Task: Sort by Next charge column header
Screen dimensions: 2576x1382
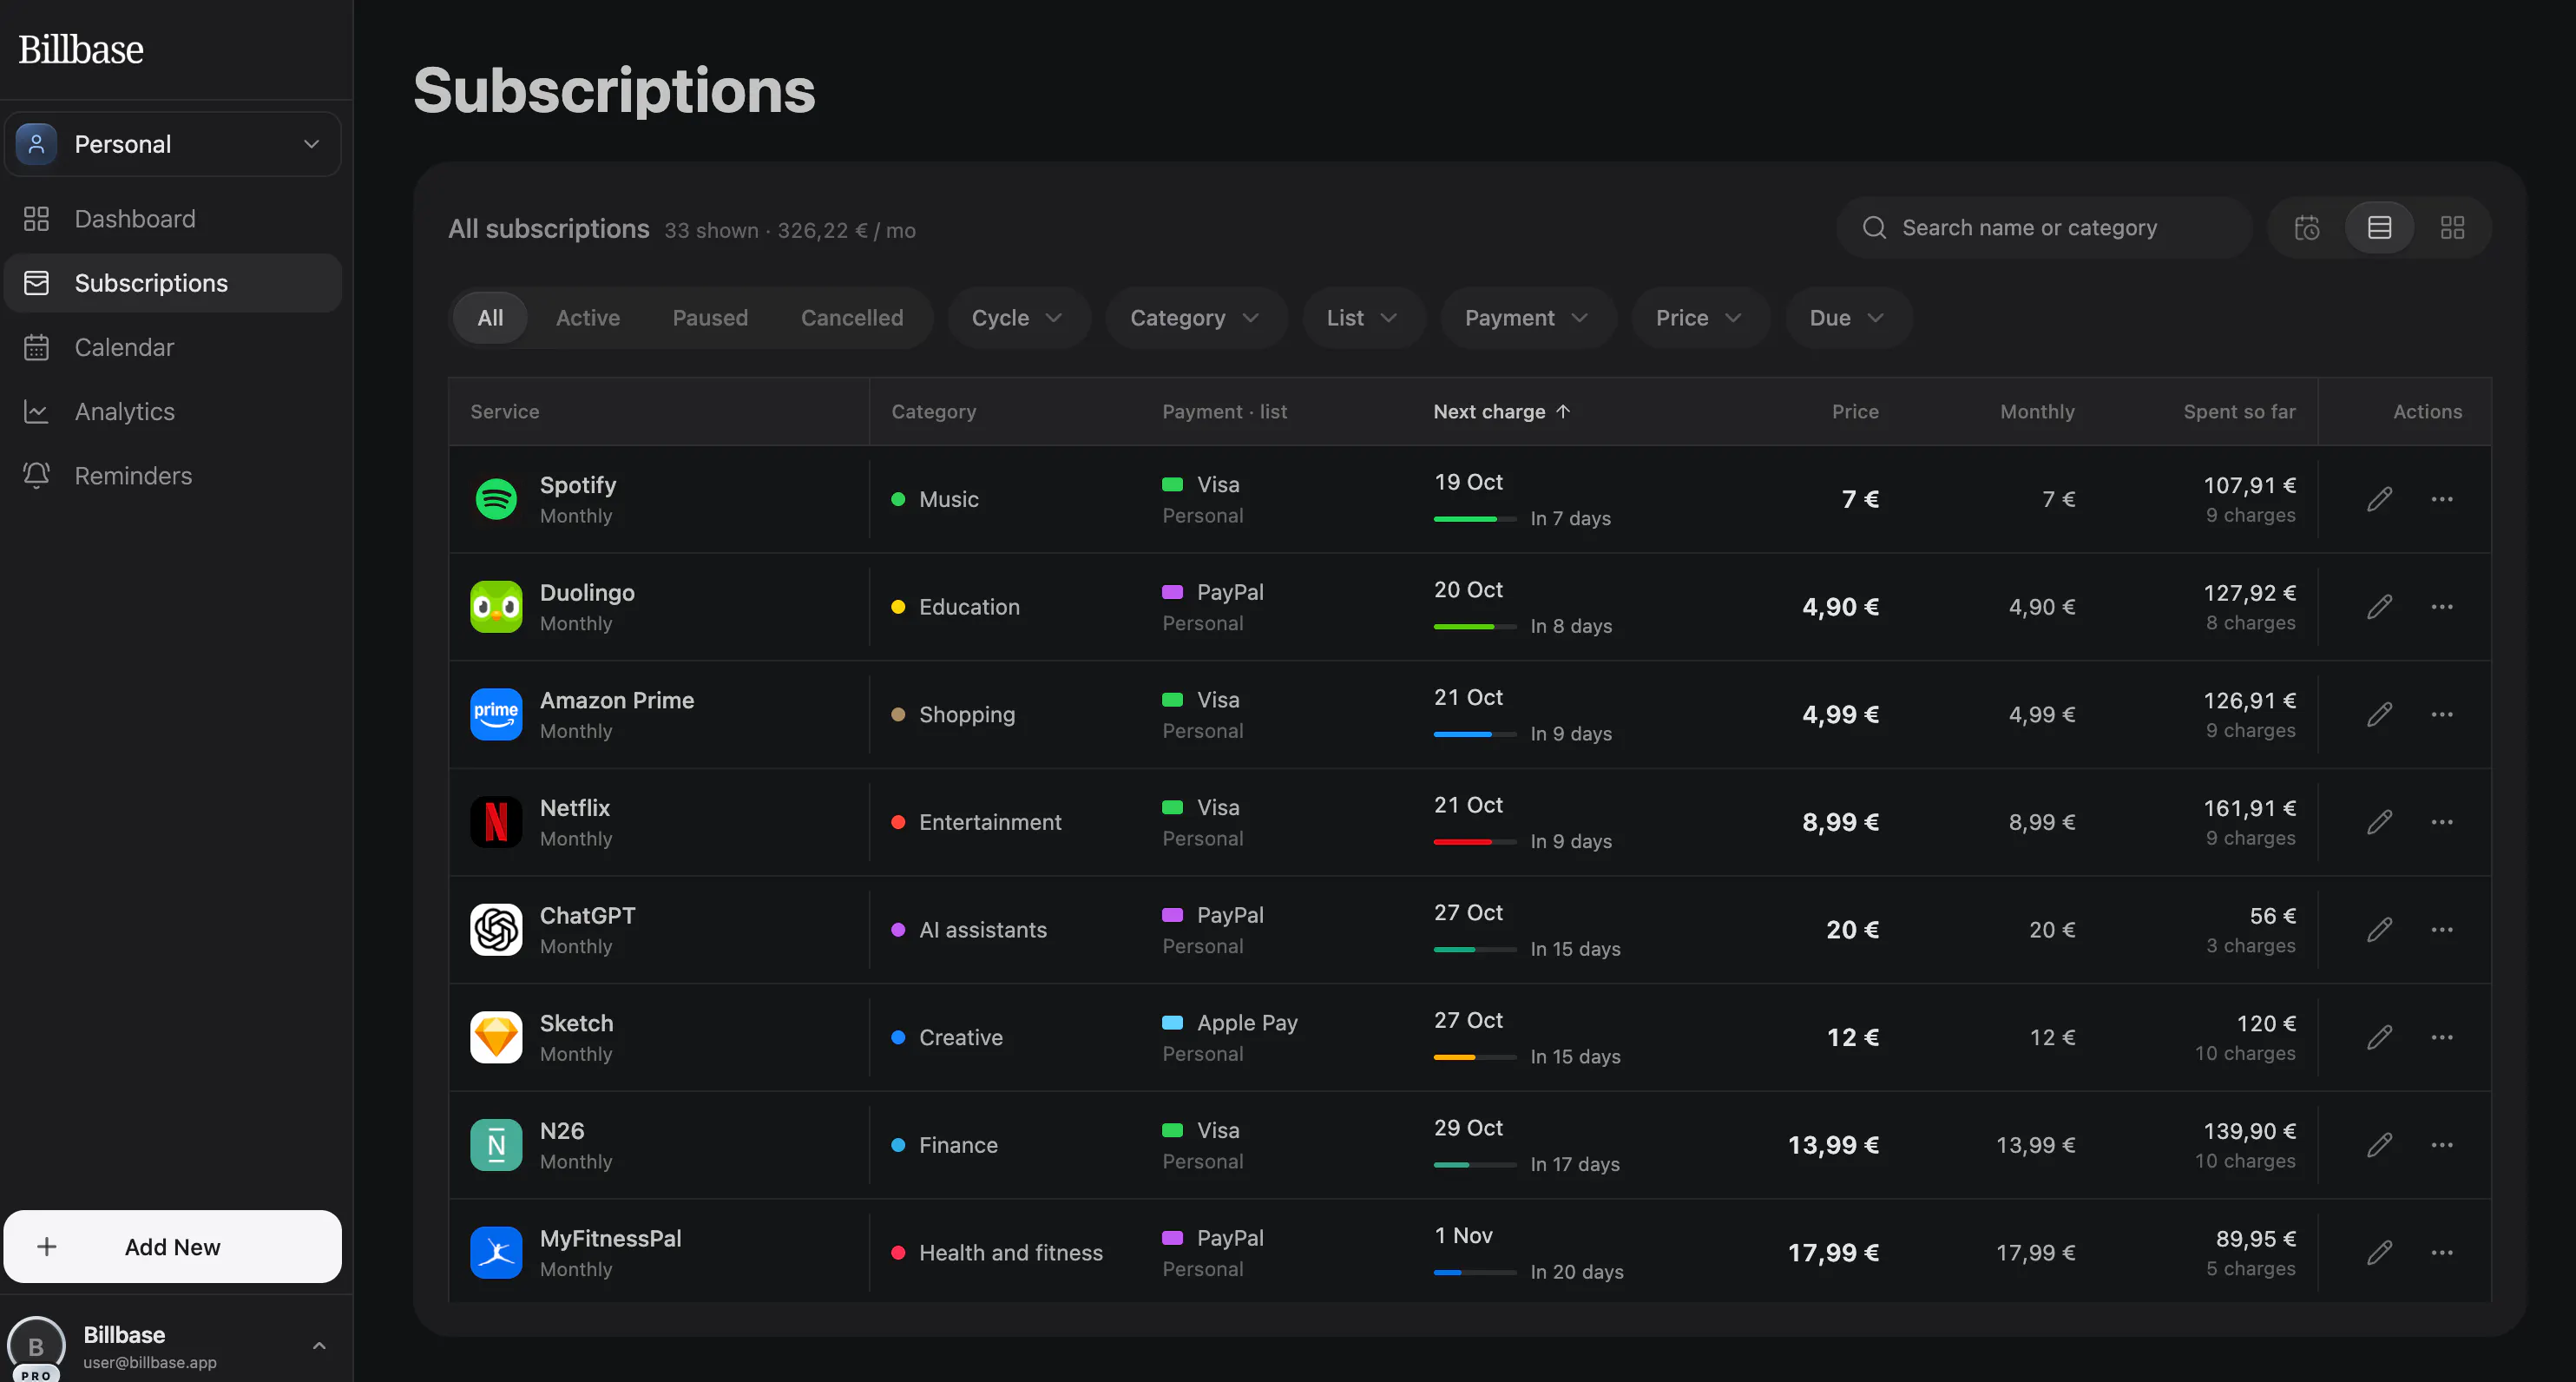Action: pos(1502,412)
